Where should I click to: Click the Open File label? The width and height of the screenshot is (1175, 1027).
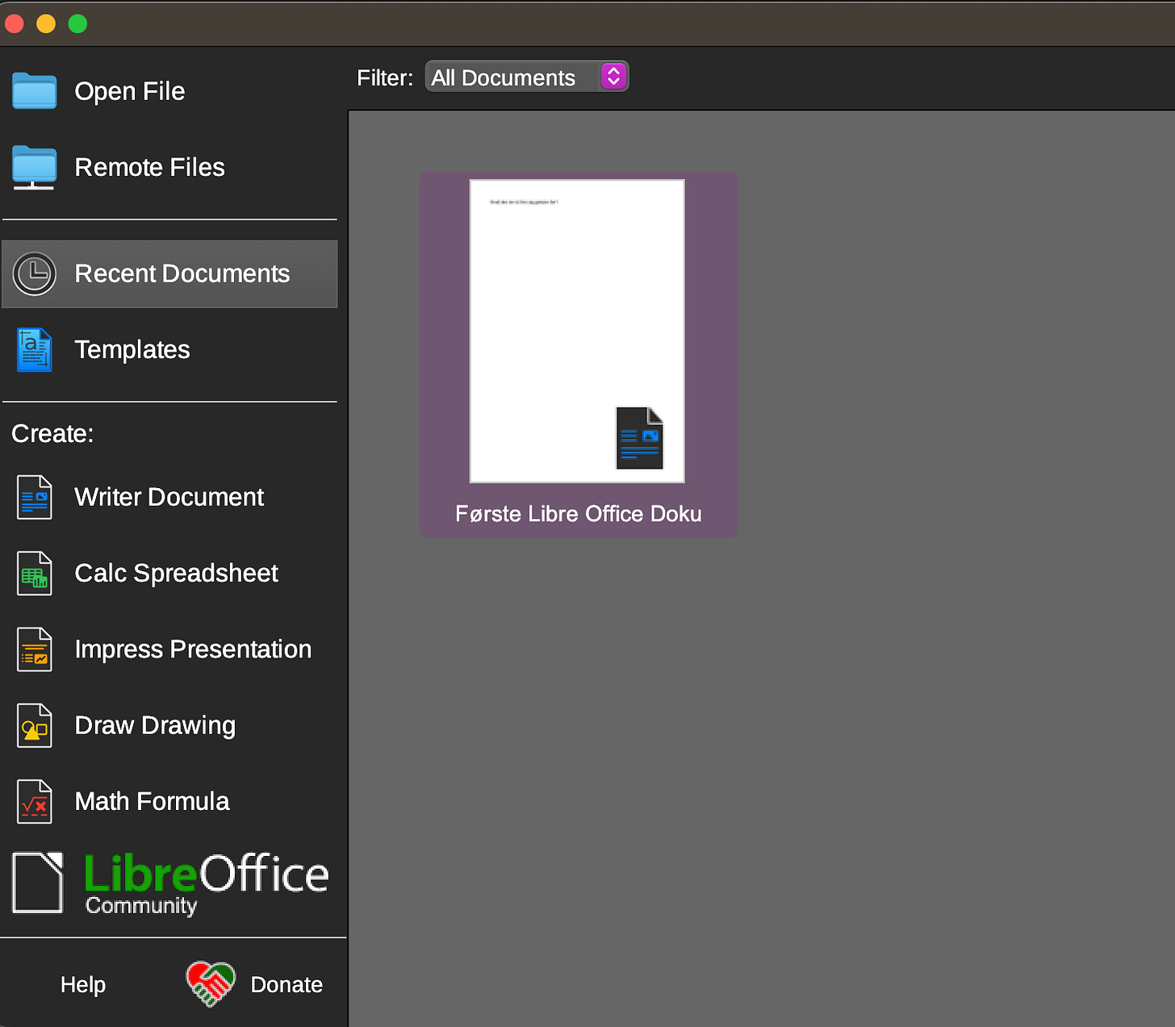coord(129,91)
